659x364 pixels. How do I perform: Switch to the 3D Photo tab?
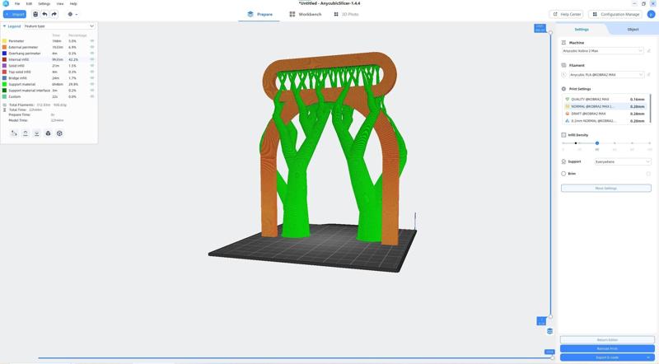click(x=346, y=14)
